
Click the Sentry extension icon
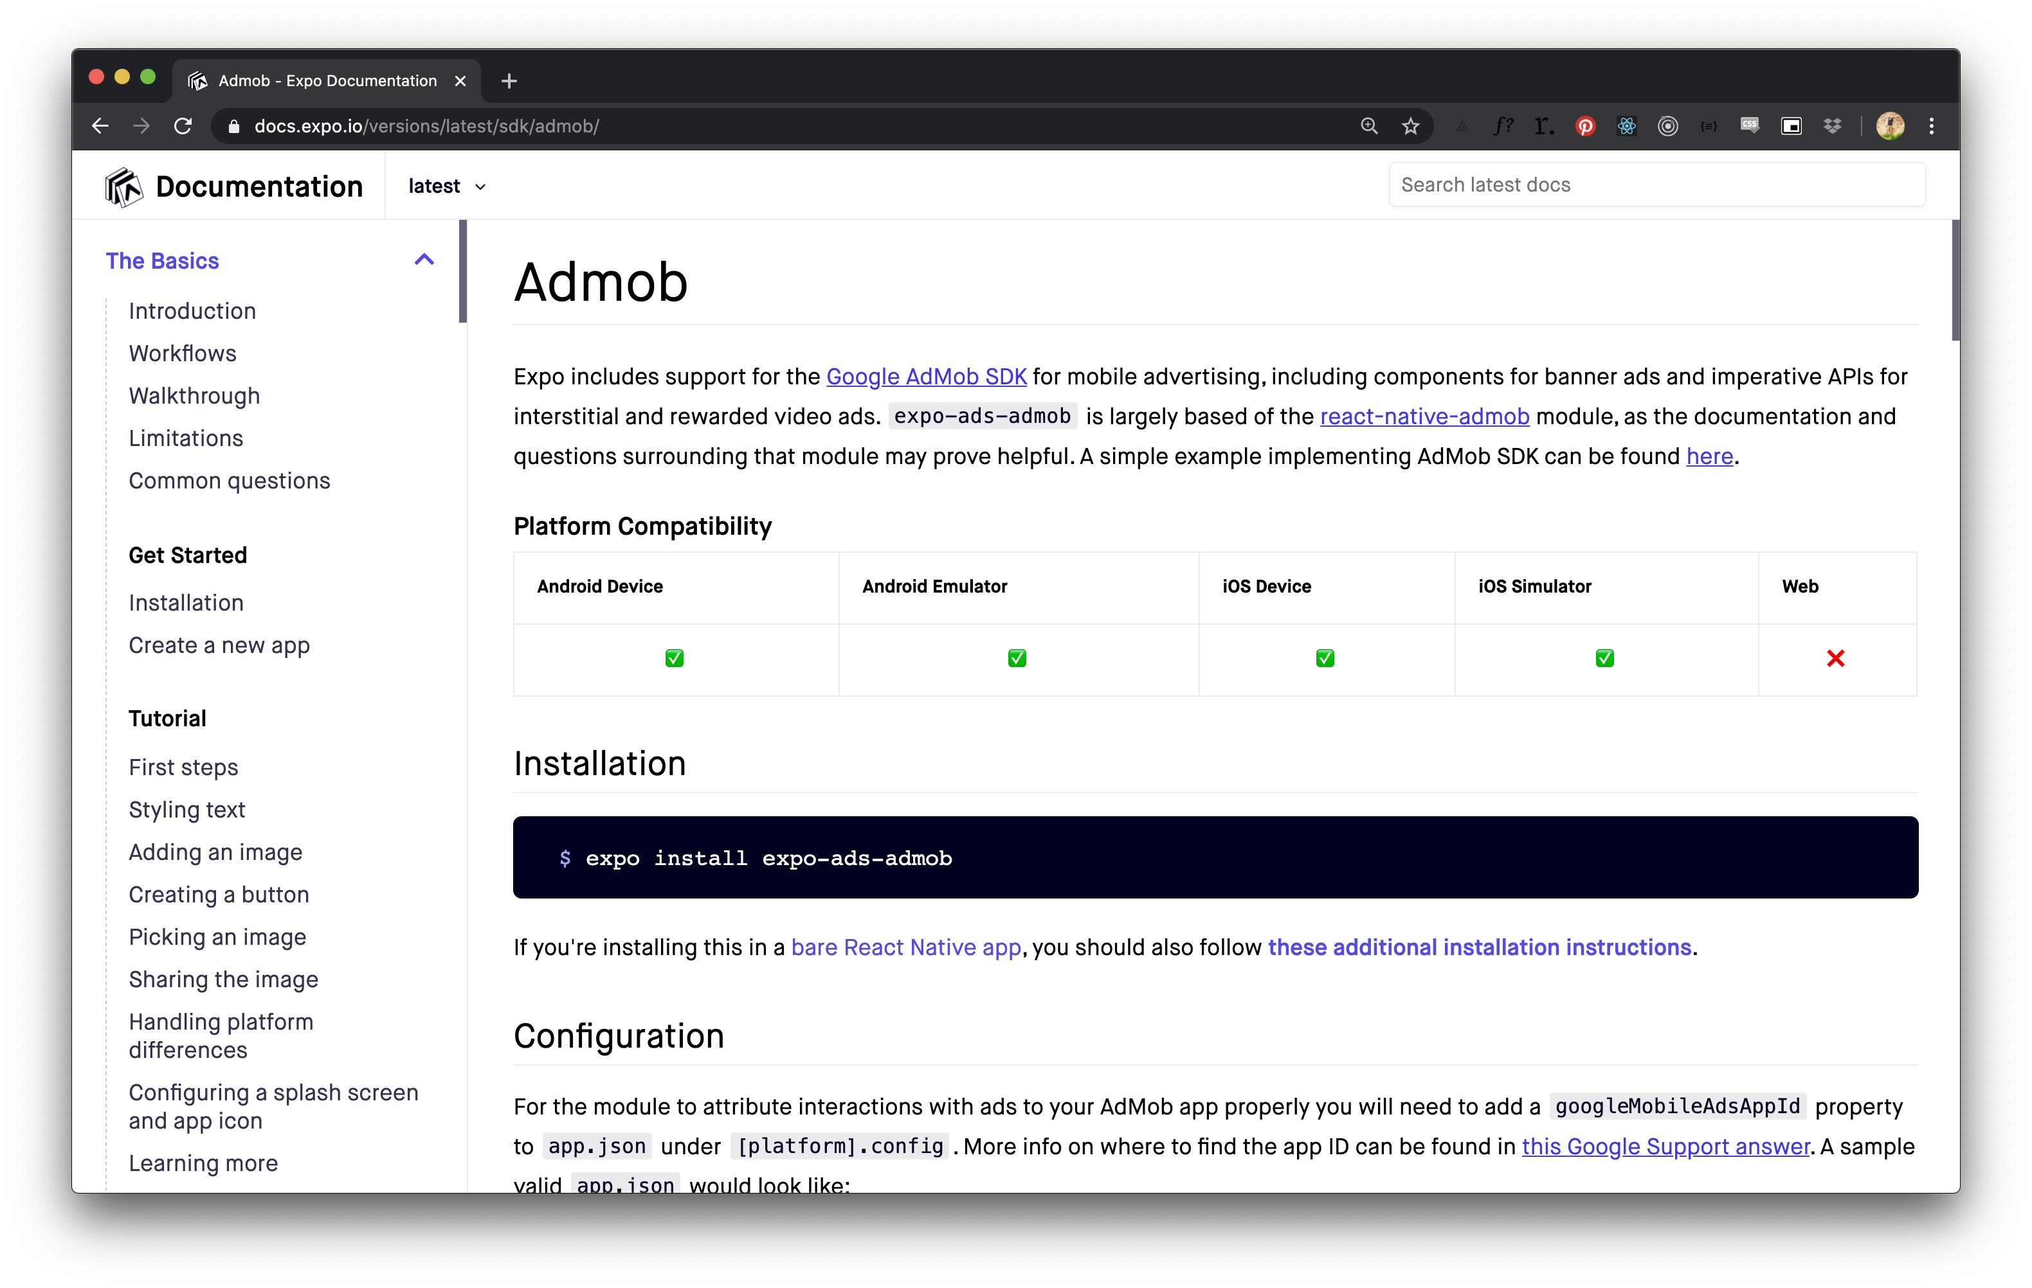[1462, 127]
